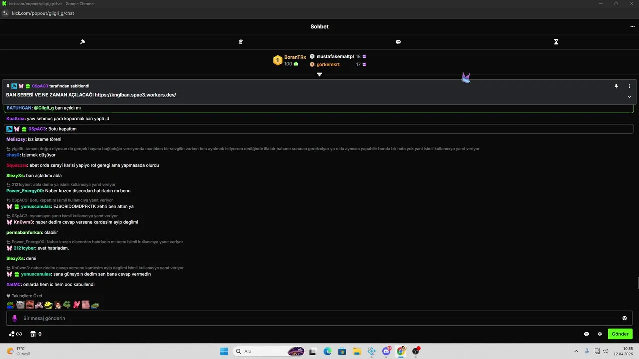Screen dimensions: 639x359
Task: Switch to the chat bubble tab
Action: coord(398,42)
